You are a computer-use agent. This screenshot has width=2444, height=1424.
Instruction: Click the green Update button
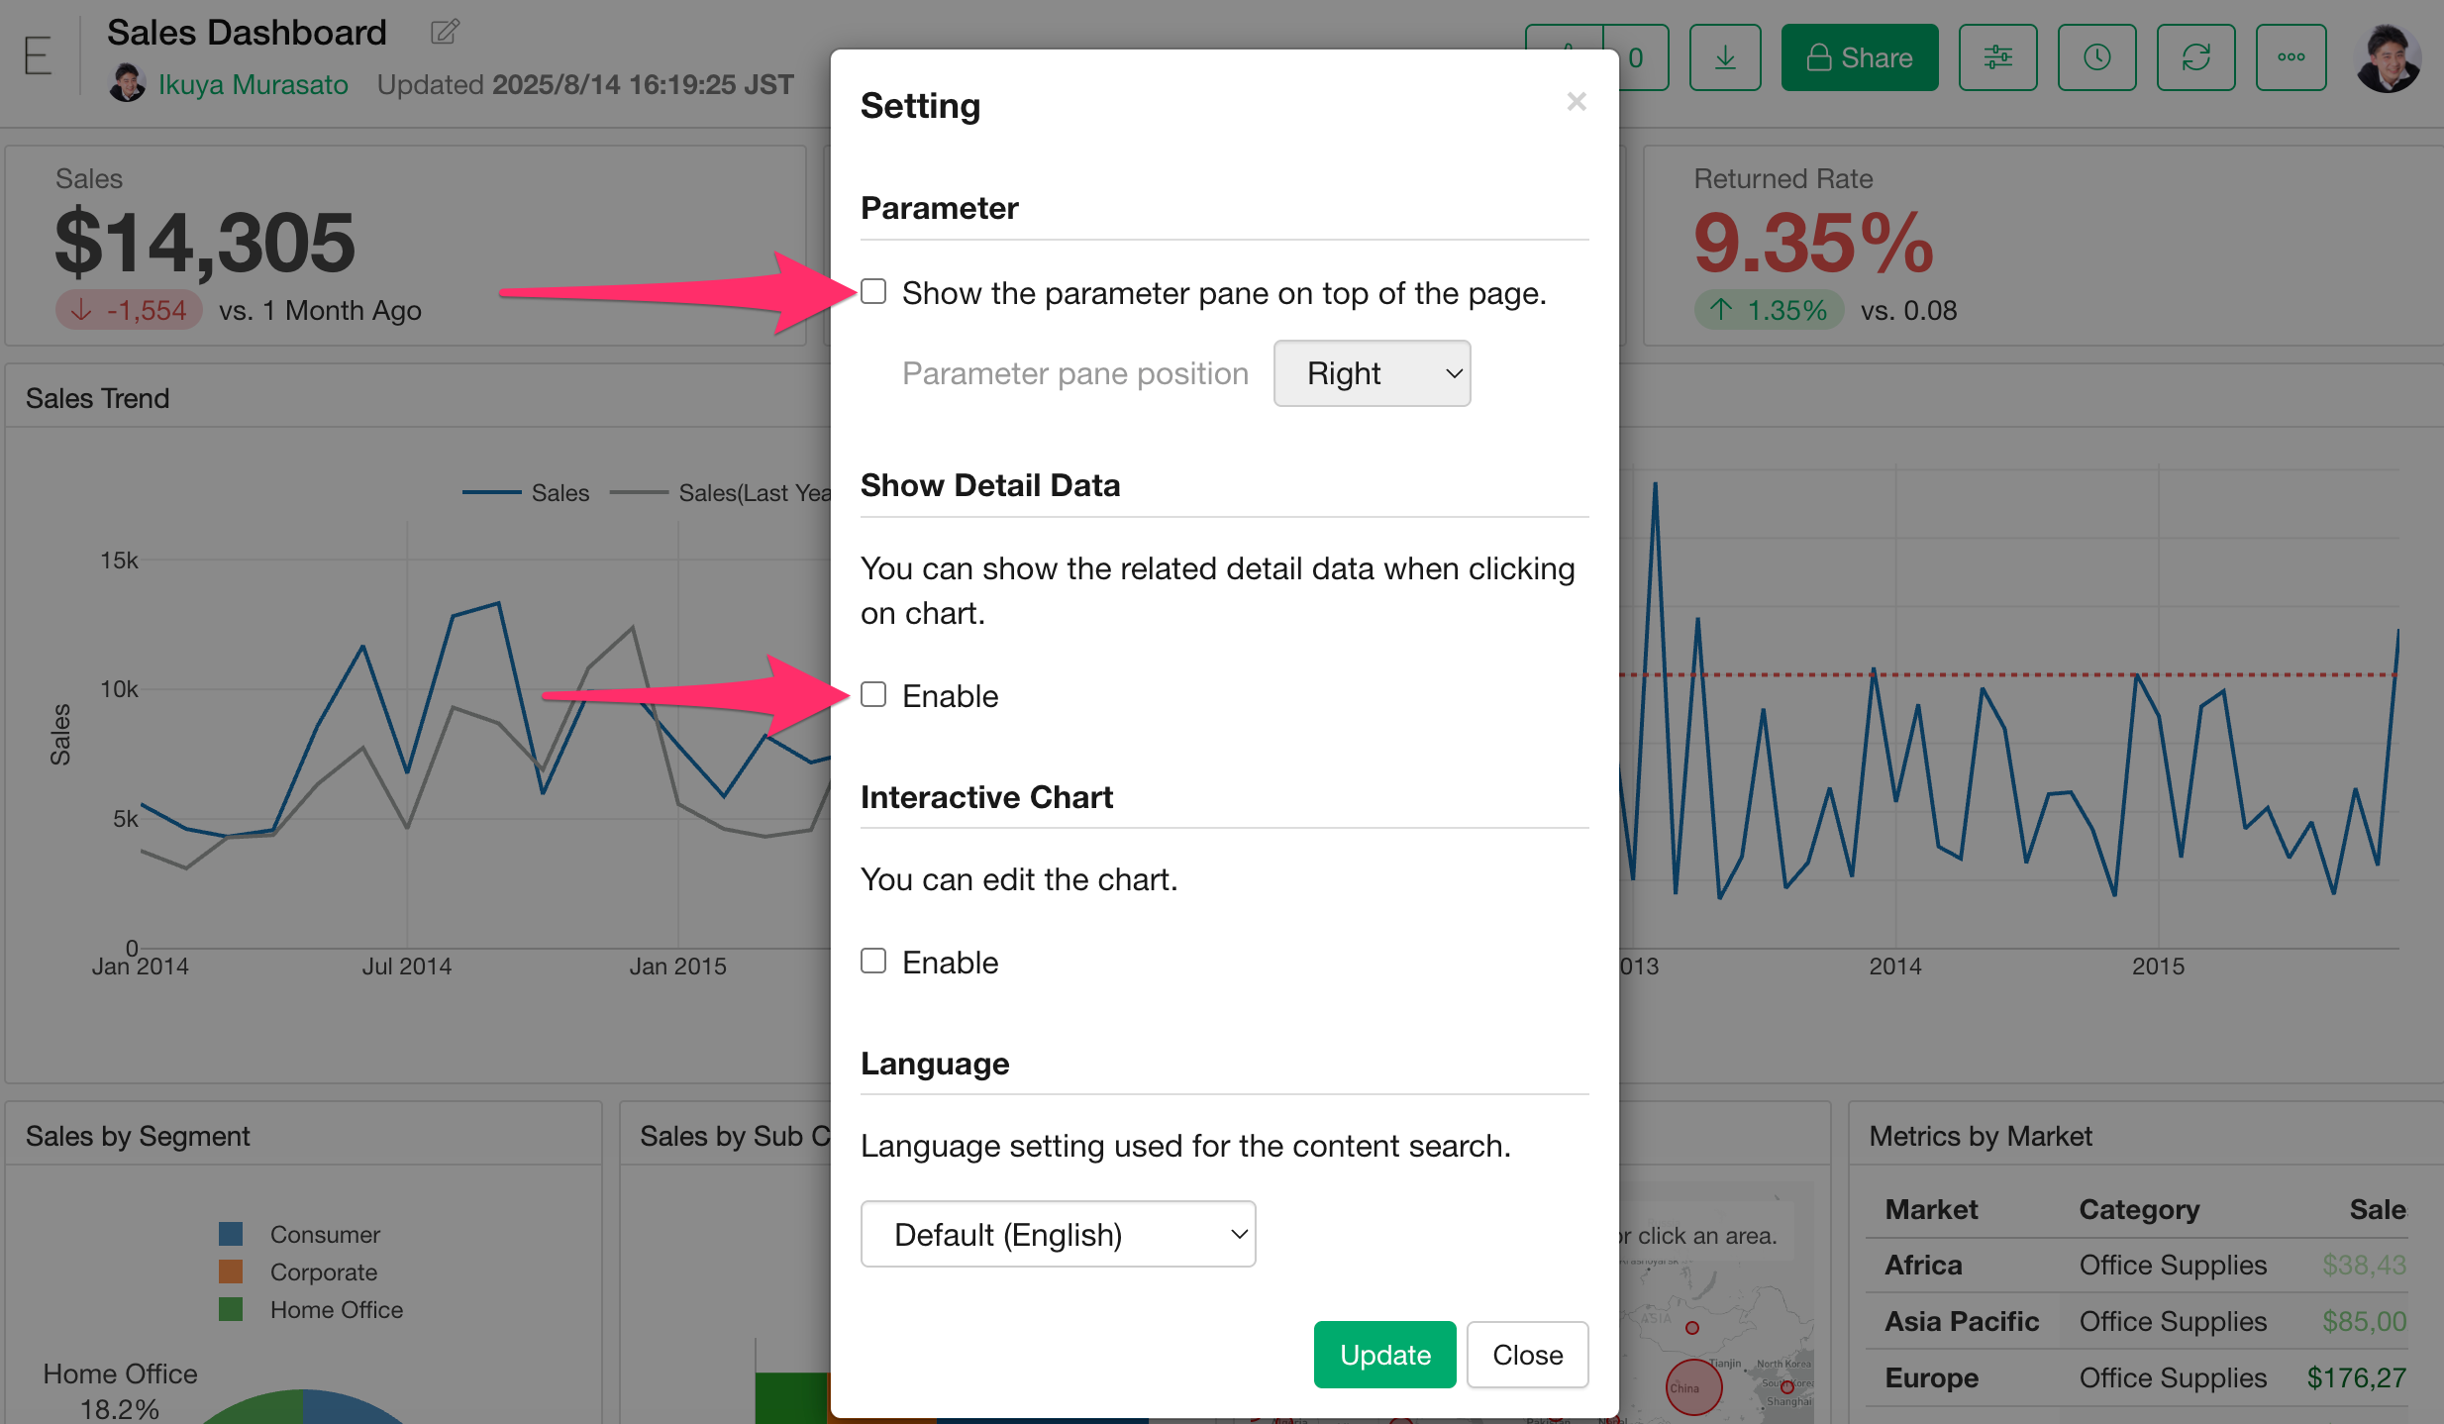point(1384,1354)
